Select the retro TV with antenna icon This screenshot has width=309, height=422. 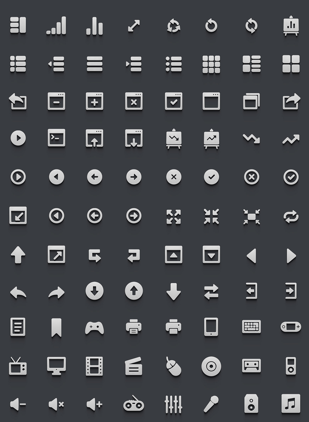tap(18, 366)
